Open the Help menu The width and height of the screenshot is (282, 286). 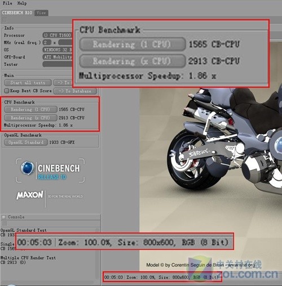pyautogui.click(x=22, y=3)
